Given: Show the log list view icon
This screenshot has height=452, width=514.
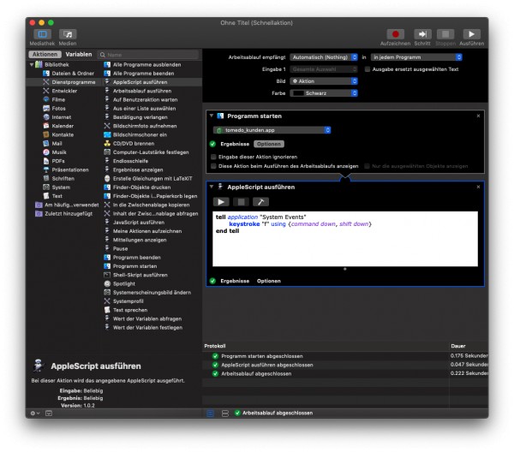Looking at the screenshot, I should (211, 413).
